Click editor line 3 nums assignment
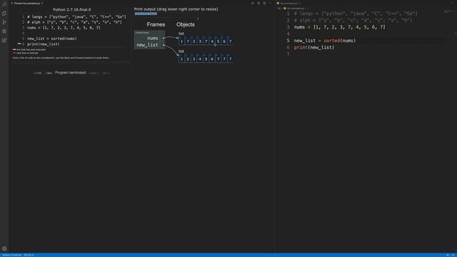This screenshot has height=257, width=457. pyautogui.click(x=340, y=27)
